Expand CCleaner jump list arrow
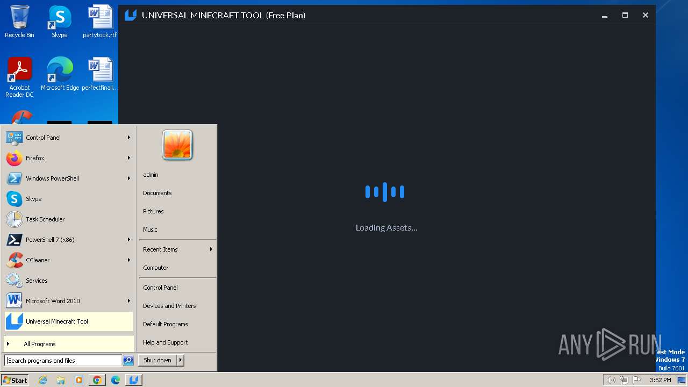The image size is (688, 387). coord(129,260)
